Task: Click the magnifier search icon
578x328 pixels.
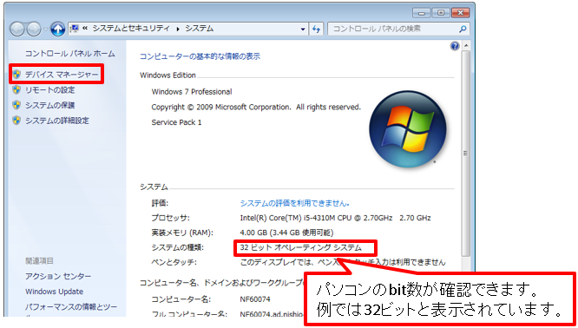Action: point(463,29)
